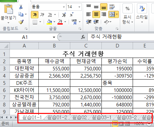The height and width of the screenshot is (127, 154).
Task: Switch to the 실습02 sheet tab
Action: click(x=80, y=118)
